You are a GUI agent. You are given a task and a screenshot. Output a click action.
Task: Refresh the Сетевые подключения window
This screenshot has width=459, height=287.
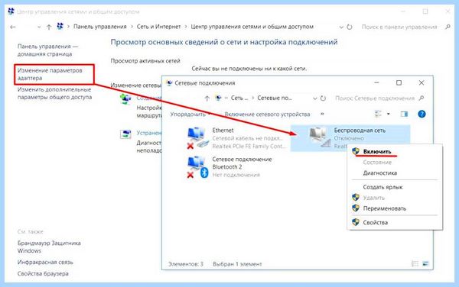click(x=323, y=98)
